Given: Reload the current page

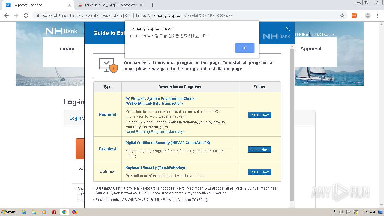Looking at the screenshot, I should [x=26, y=16].
